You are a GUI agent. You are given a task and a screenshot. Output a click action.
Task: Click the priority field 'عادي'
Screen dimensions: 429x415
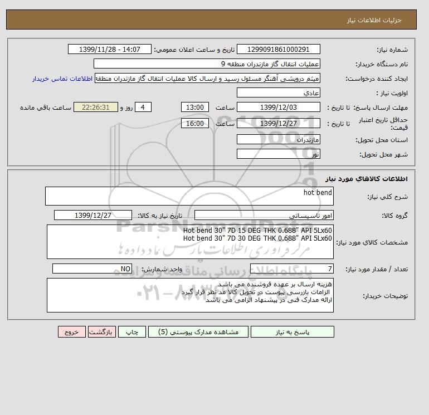(278, 92)
